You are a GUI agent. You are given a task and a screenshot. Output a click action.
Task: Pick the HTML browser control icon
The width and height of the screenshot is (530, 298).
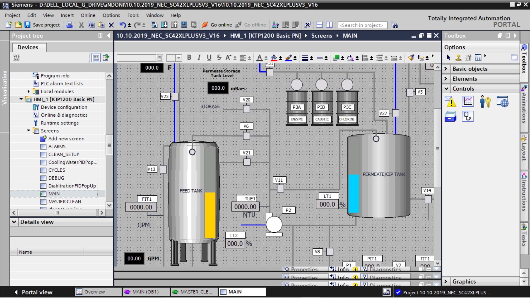point(502,102)
